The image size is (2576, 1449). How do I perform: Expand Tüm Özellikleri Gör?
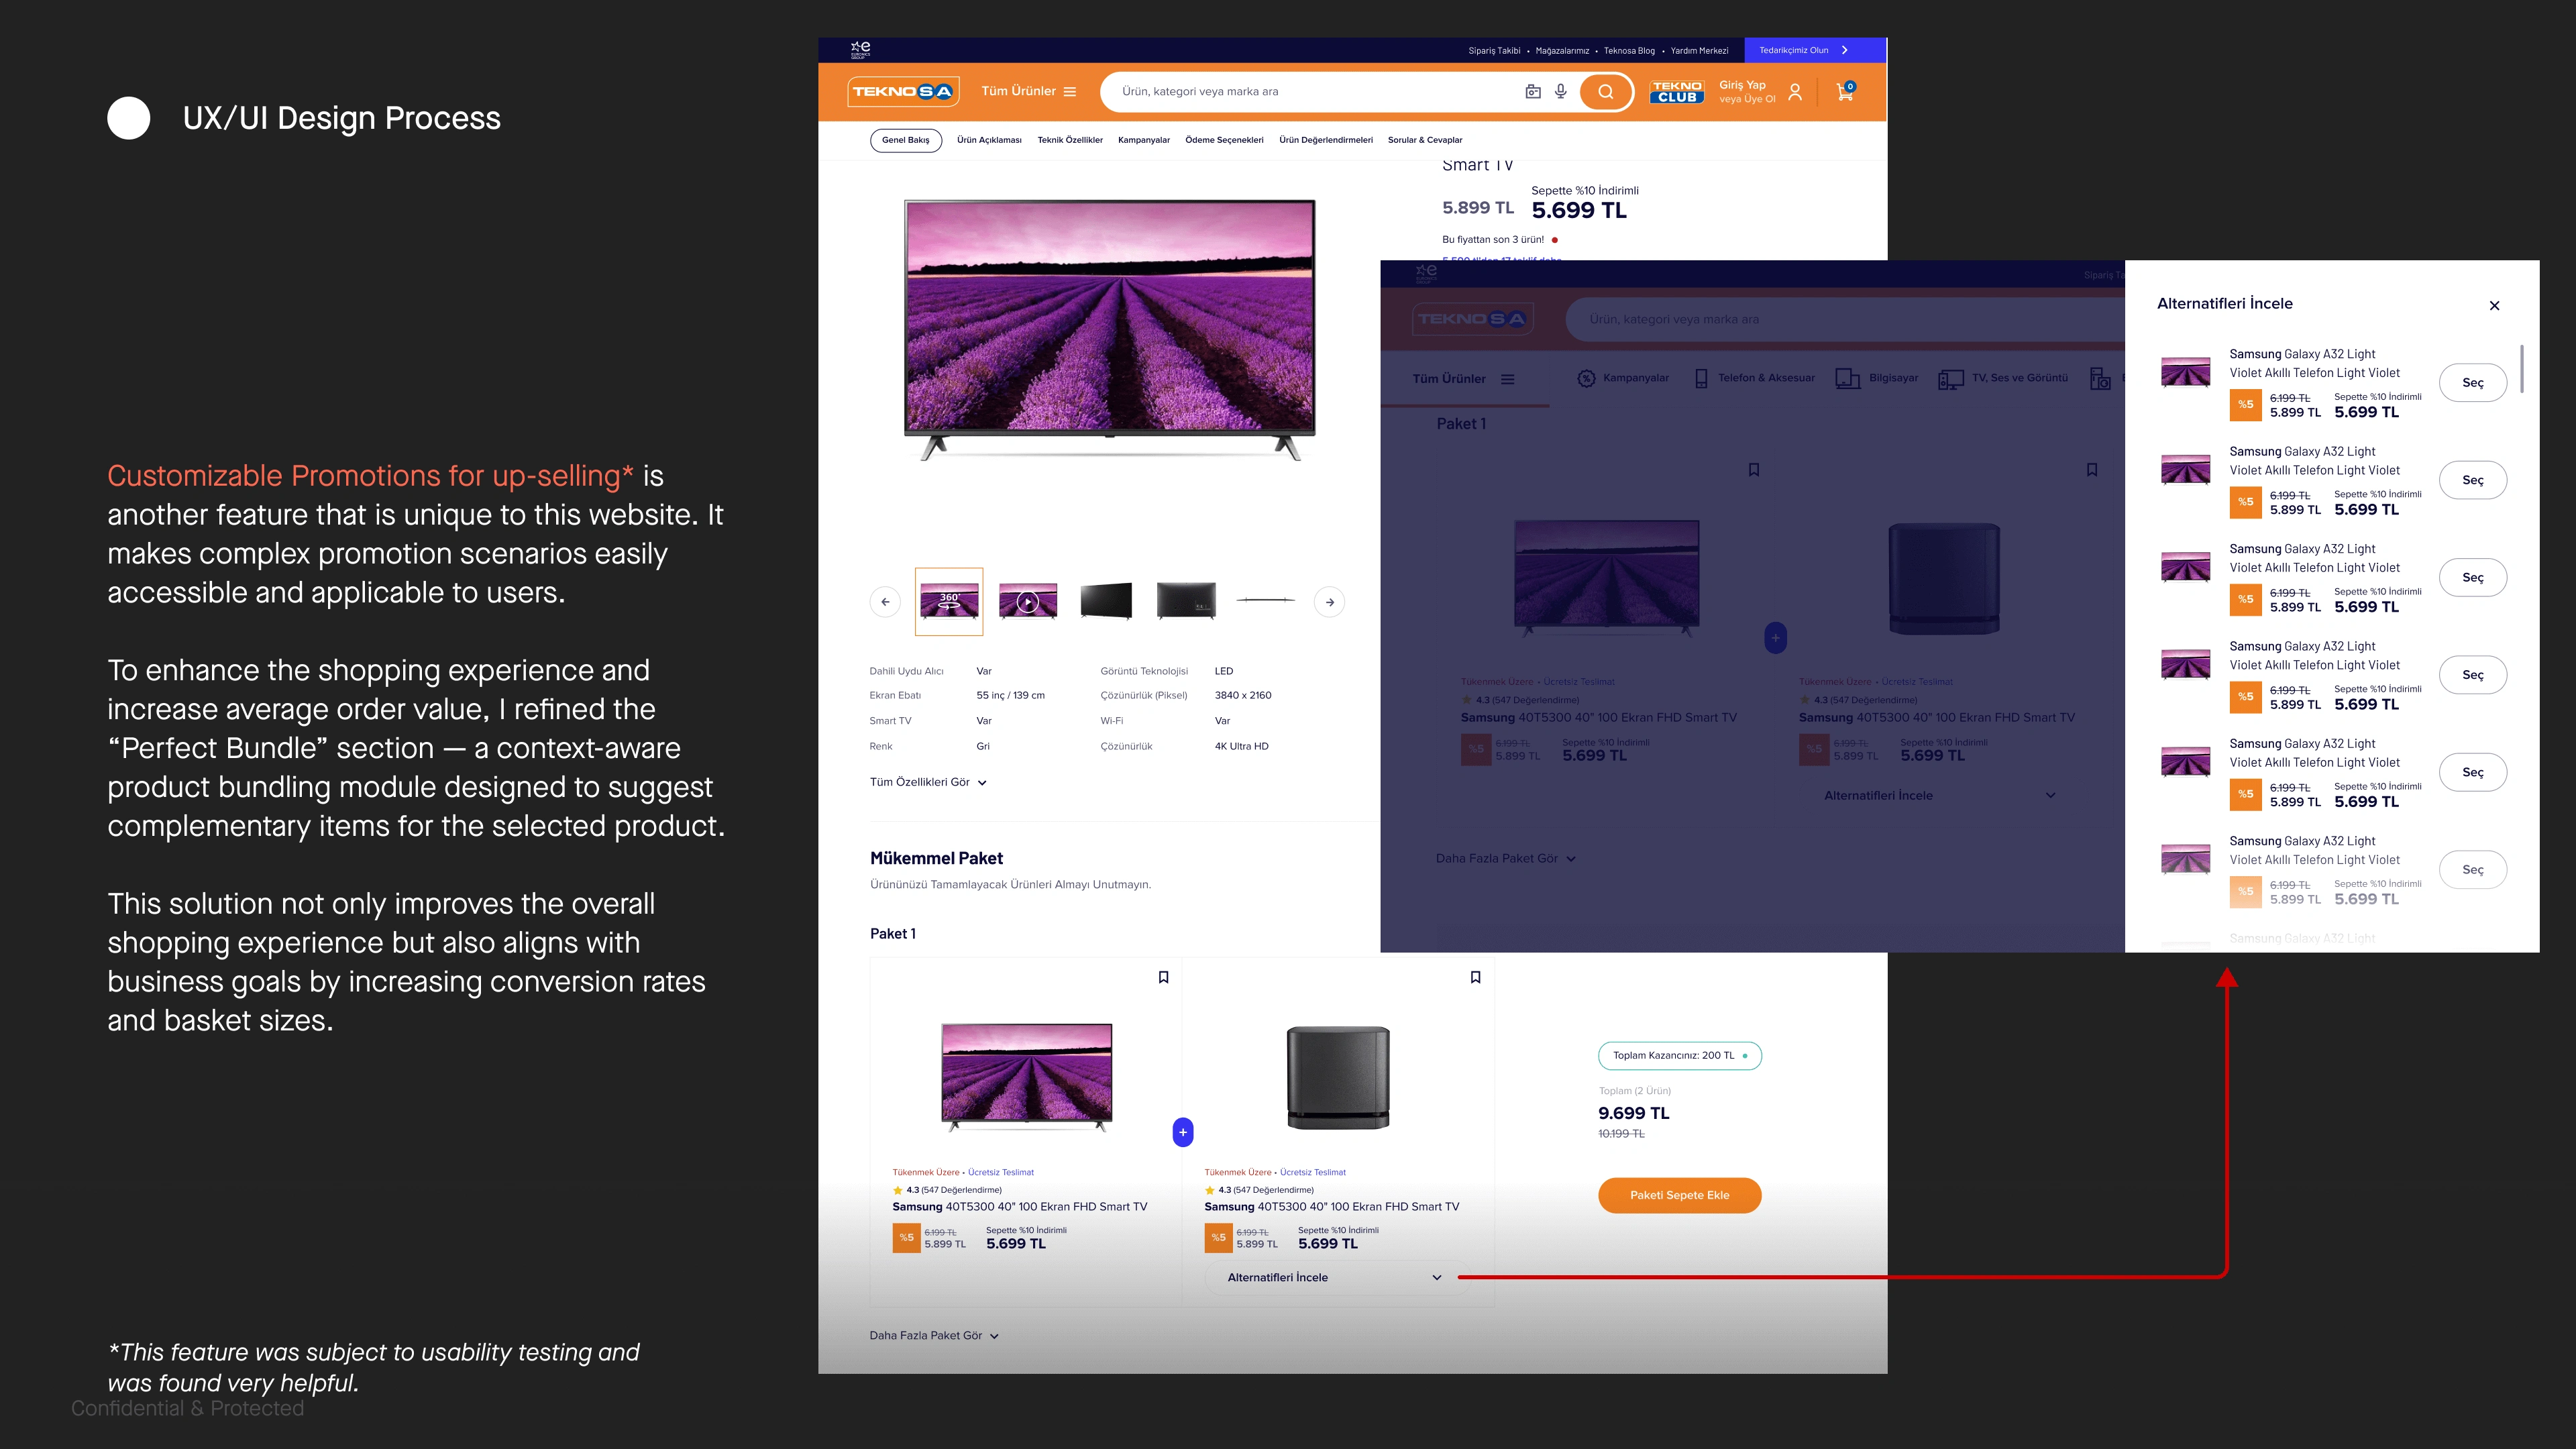click(928, 782)
